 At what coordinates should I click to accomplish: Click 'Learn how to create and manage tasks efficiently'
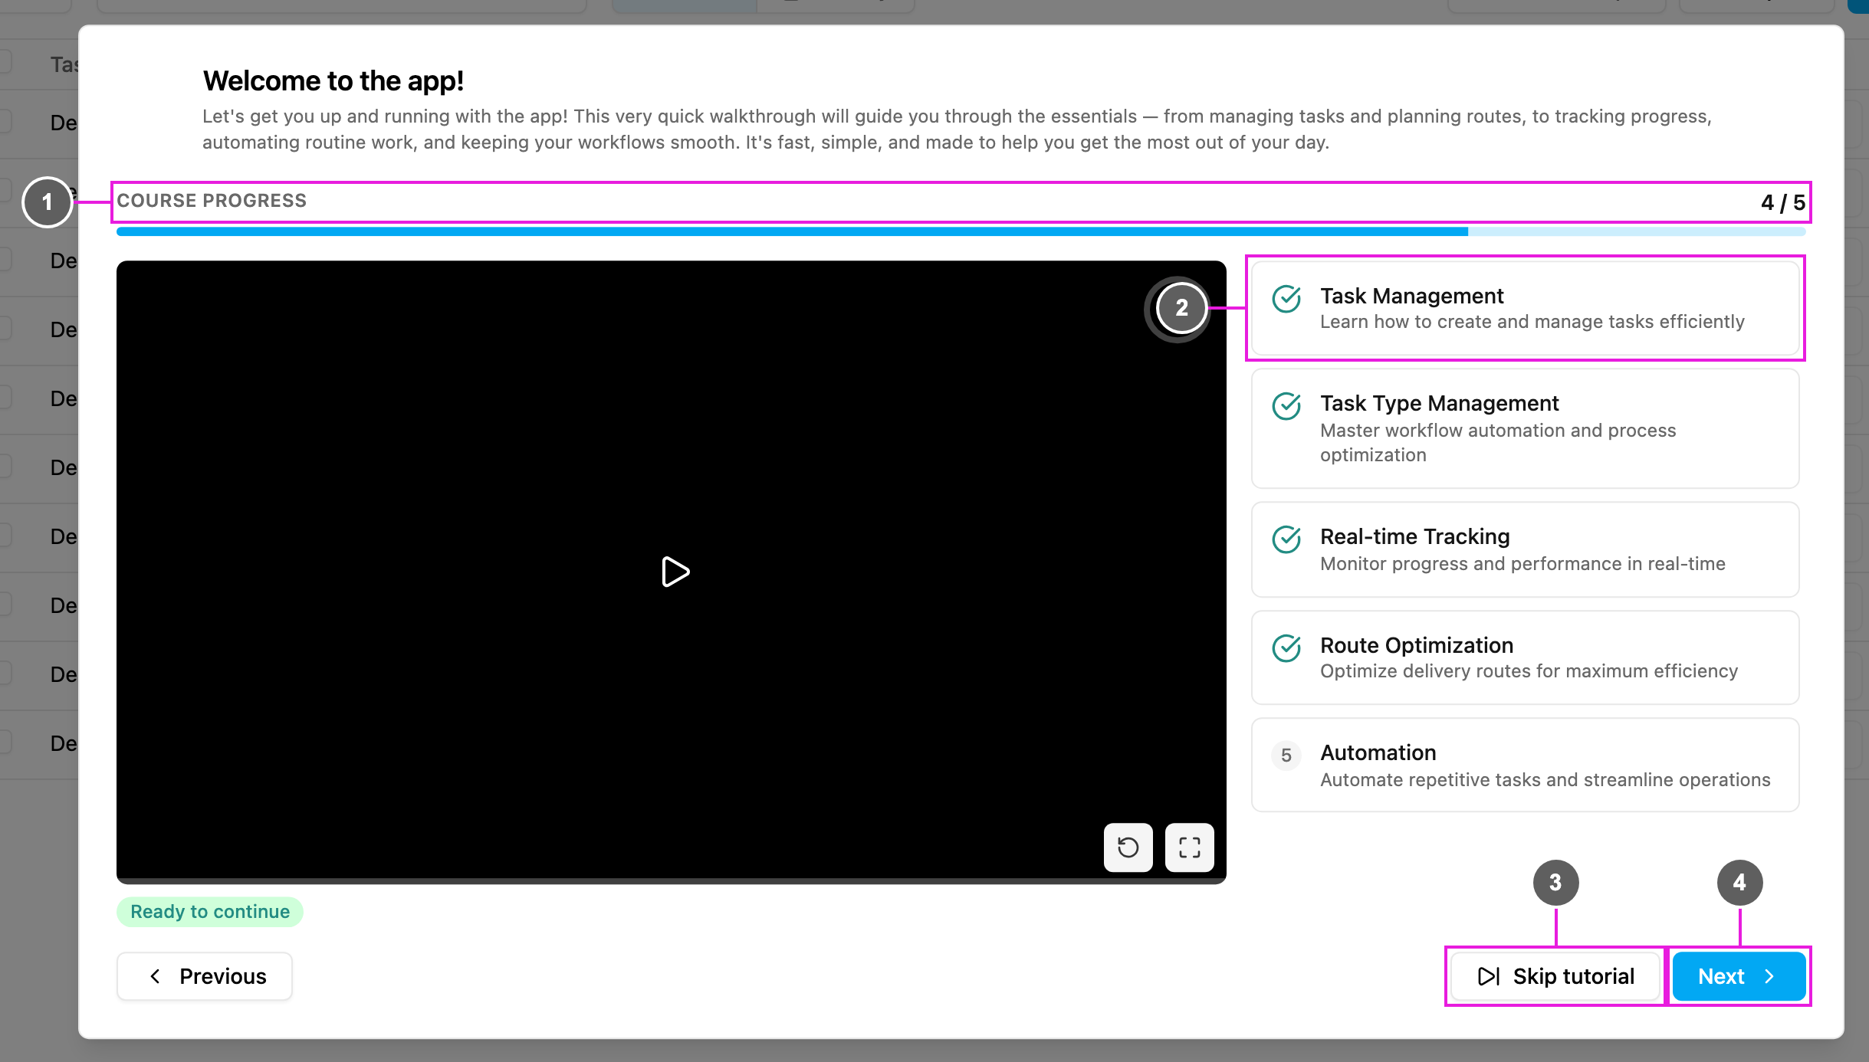pos(1532,322)
